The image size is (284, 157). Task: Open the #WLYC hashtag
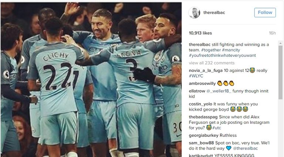[x=196, y=76]
